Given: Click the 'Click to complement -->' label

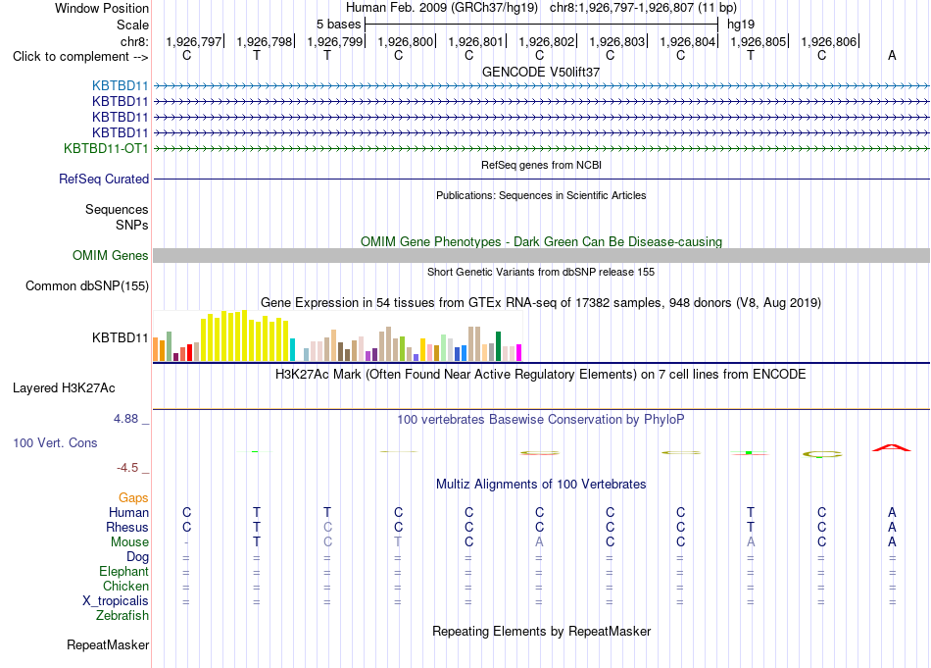Looking at the screenshot, I should click(80, 57).
